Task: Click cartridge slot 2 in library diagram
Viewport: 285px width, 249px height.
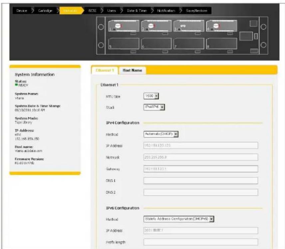Action: pyautogui.click(x=156, y=26)
